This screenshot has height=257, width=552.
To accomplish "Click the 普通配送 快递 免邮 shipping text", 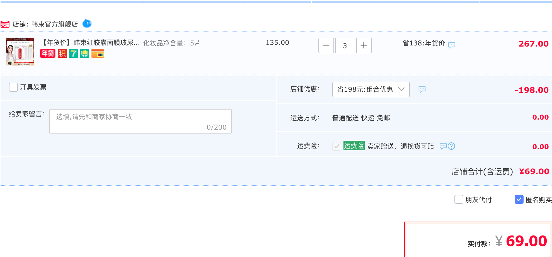I will pyautogui.click(x=361, y=118).
